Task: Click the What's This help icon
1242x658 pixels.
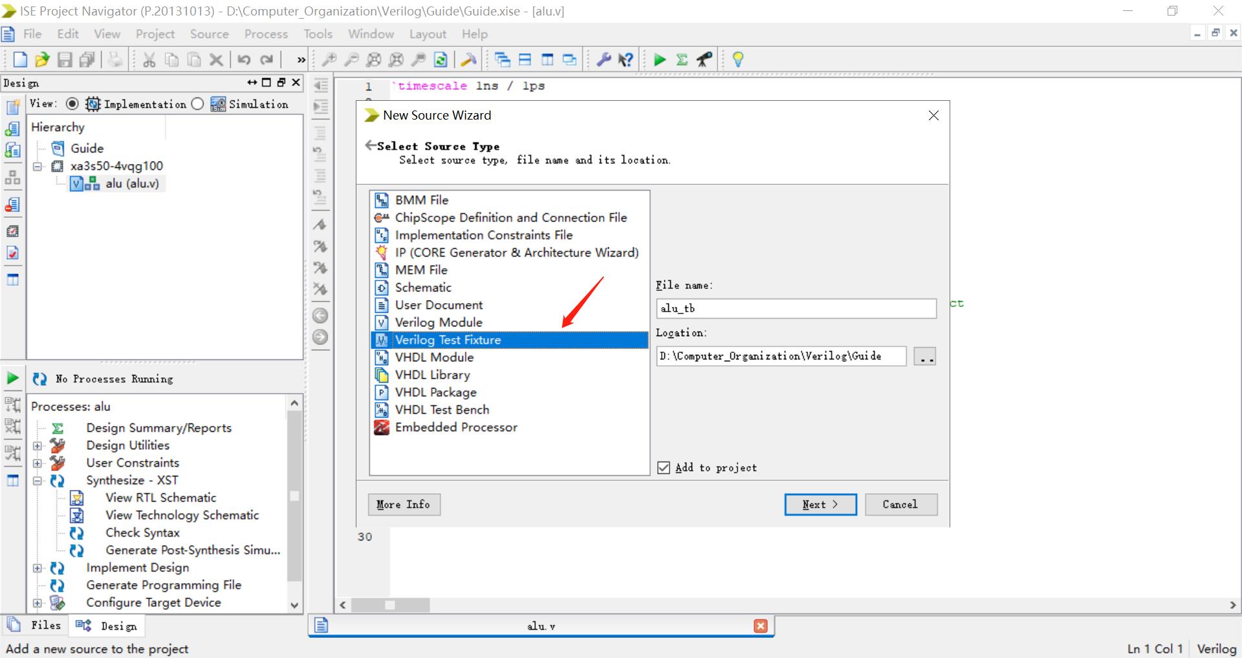Action: pos(626,59)
